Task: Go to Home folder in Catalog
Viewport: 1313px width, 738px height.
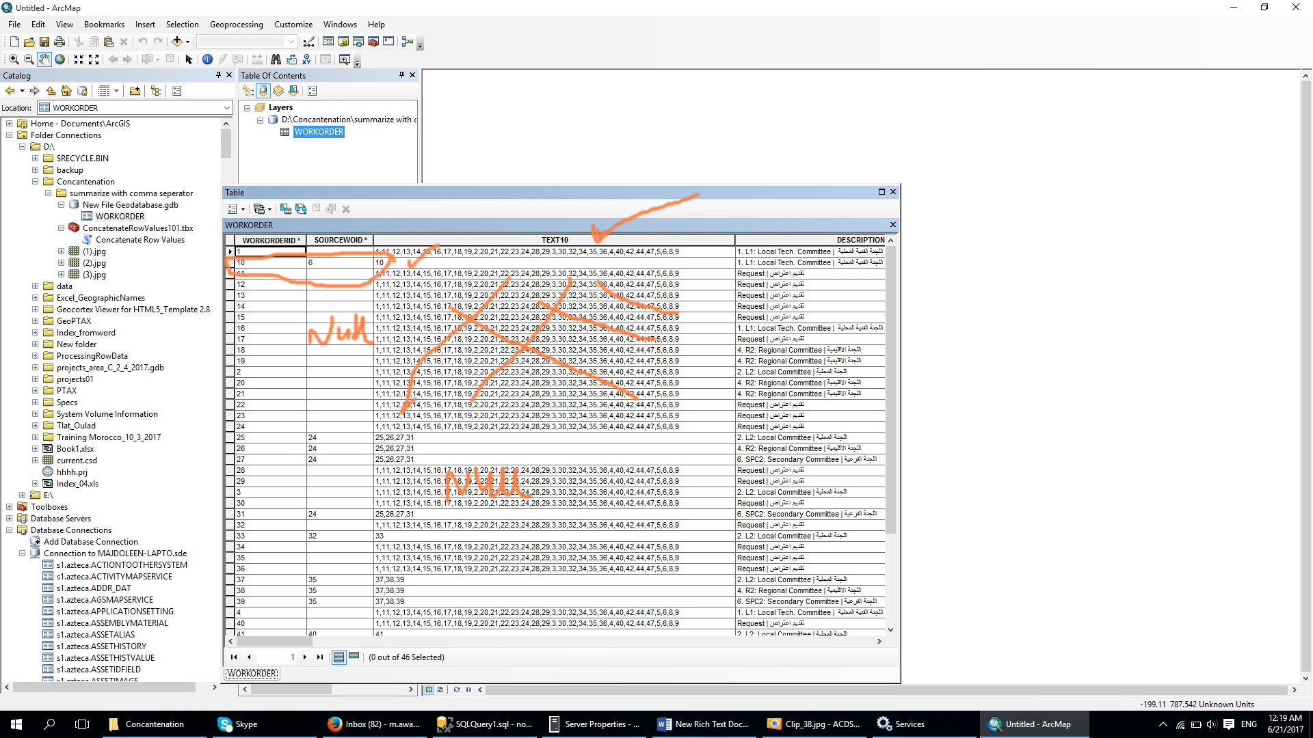Action: tap(66, 91)
